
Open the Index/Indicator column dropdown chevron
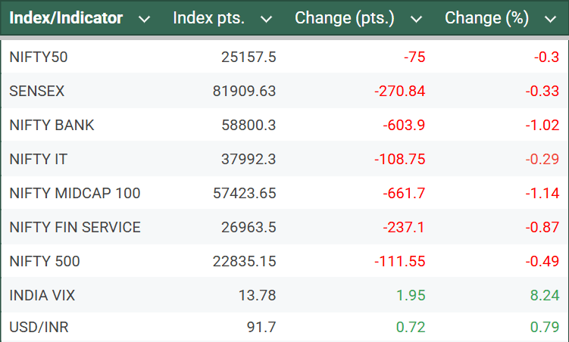click(x=144, y=19)
